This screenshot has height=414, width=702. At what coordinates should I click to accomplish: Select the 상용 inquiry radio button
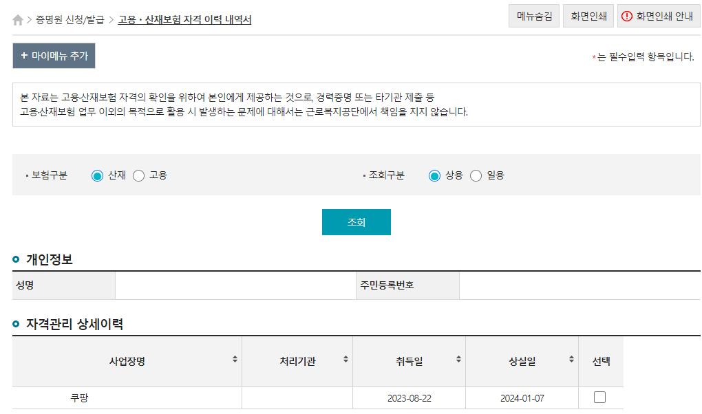pos(434,175)
